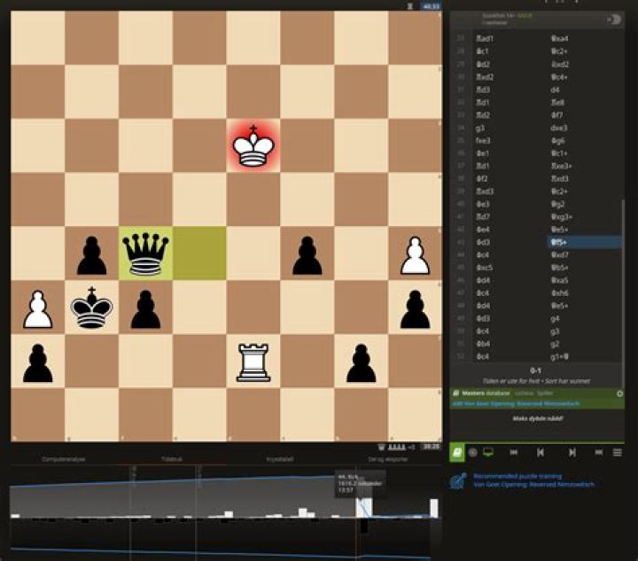Open the Computeranalyse tab

[64, 459]
